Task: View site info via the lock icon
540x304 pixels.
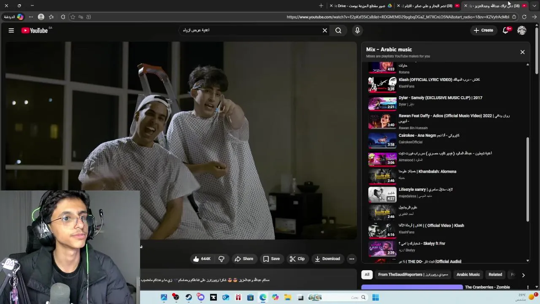Action: (x=514, y=17)
